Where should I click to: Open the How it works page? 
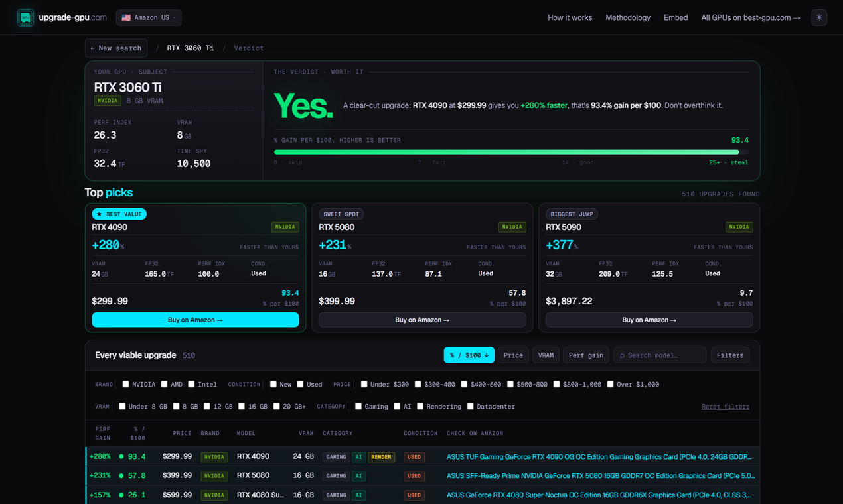[570, 17]
